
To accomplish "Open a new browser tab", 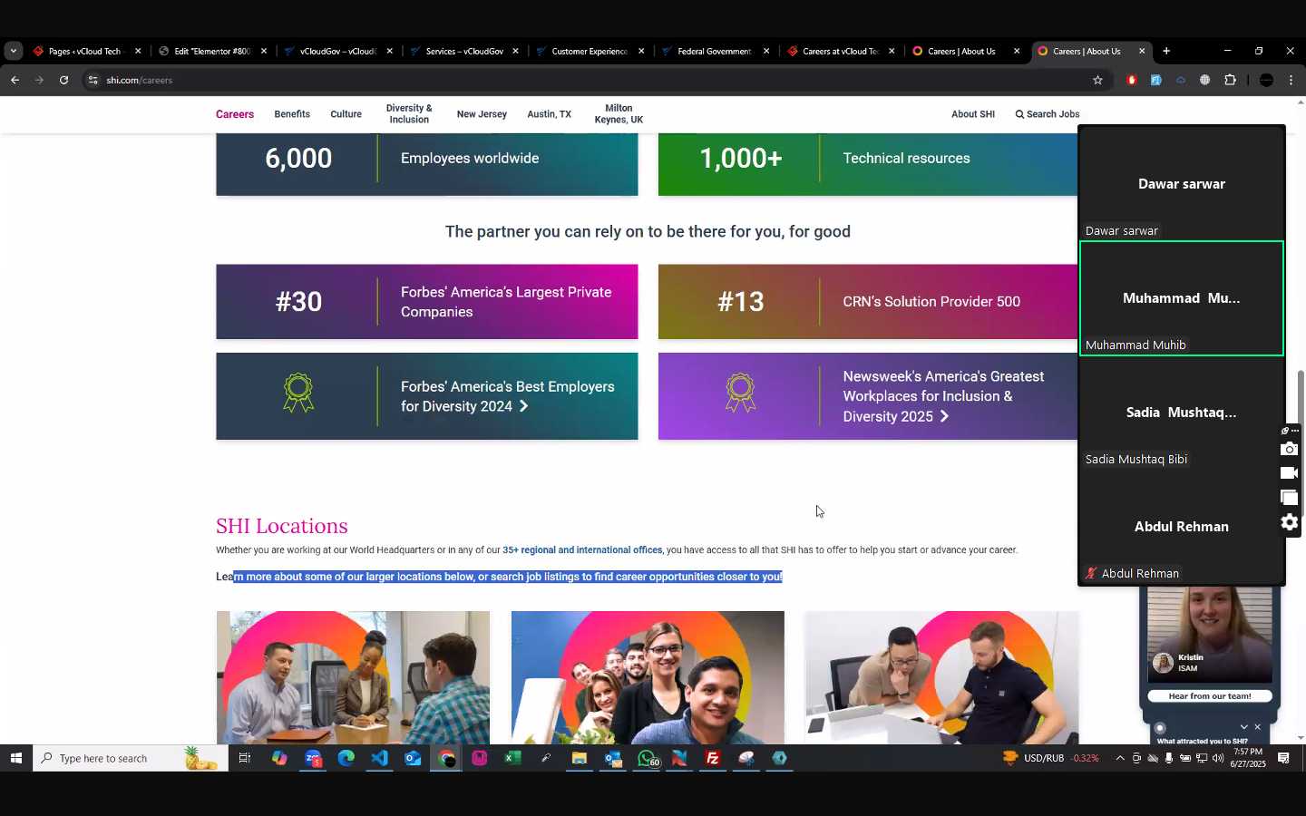I will [x=1166, y=51].
